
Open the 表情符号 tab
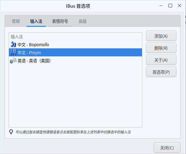tap(60, 21)
